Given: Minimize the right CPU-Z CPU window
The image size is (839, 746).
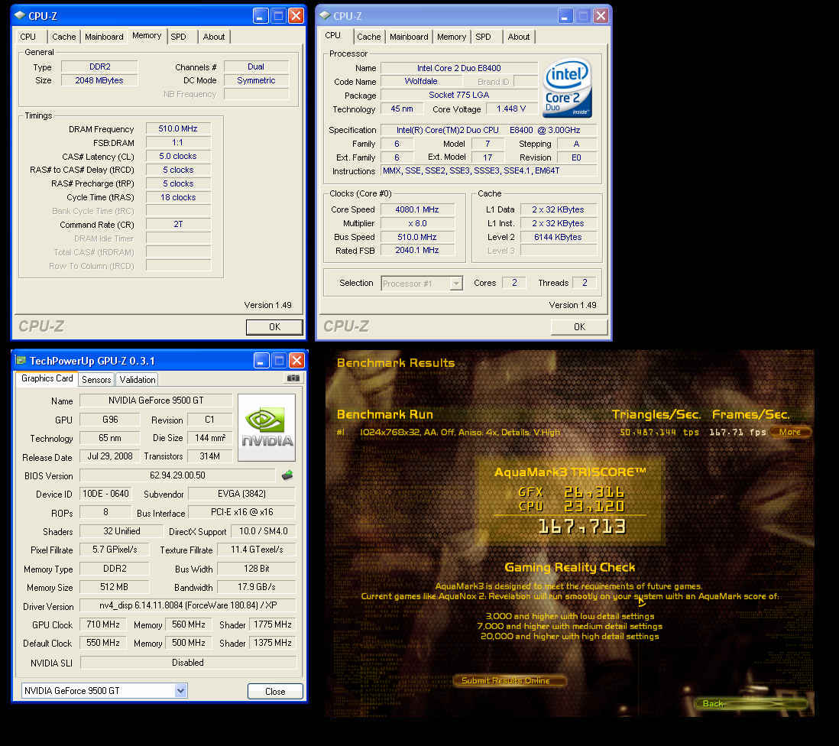Looking at the screenshot, I should [565, 15].
